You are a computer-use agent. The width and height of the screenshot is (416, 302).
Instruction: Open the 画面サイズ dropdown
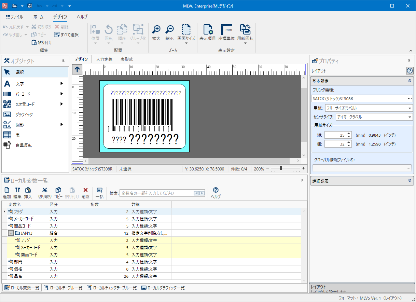point(186,43)
